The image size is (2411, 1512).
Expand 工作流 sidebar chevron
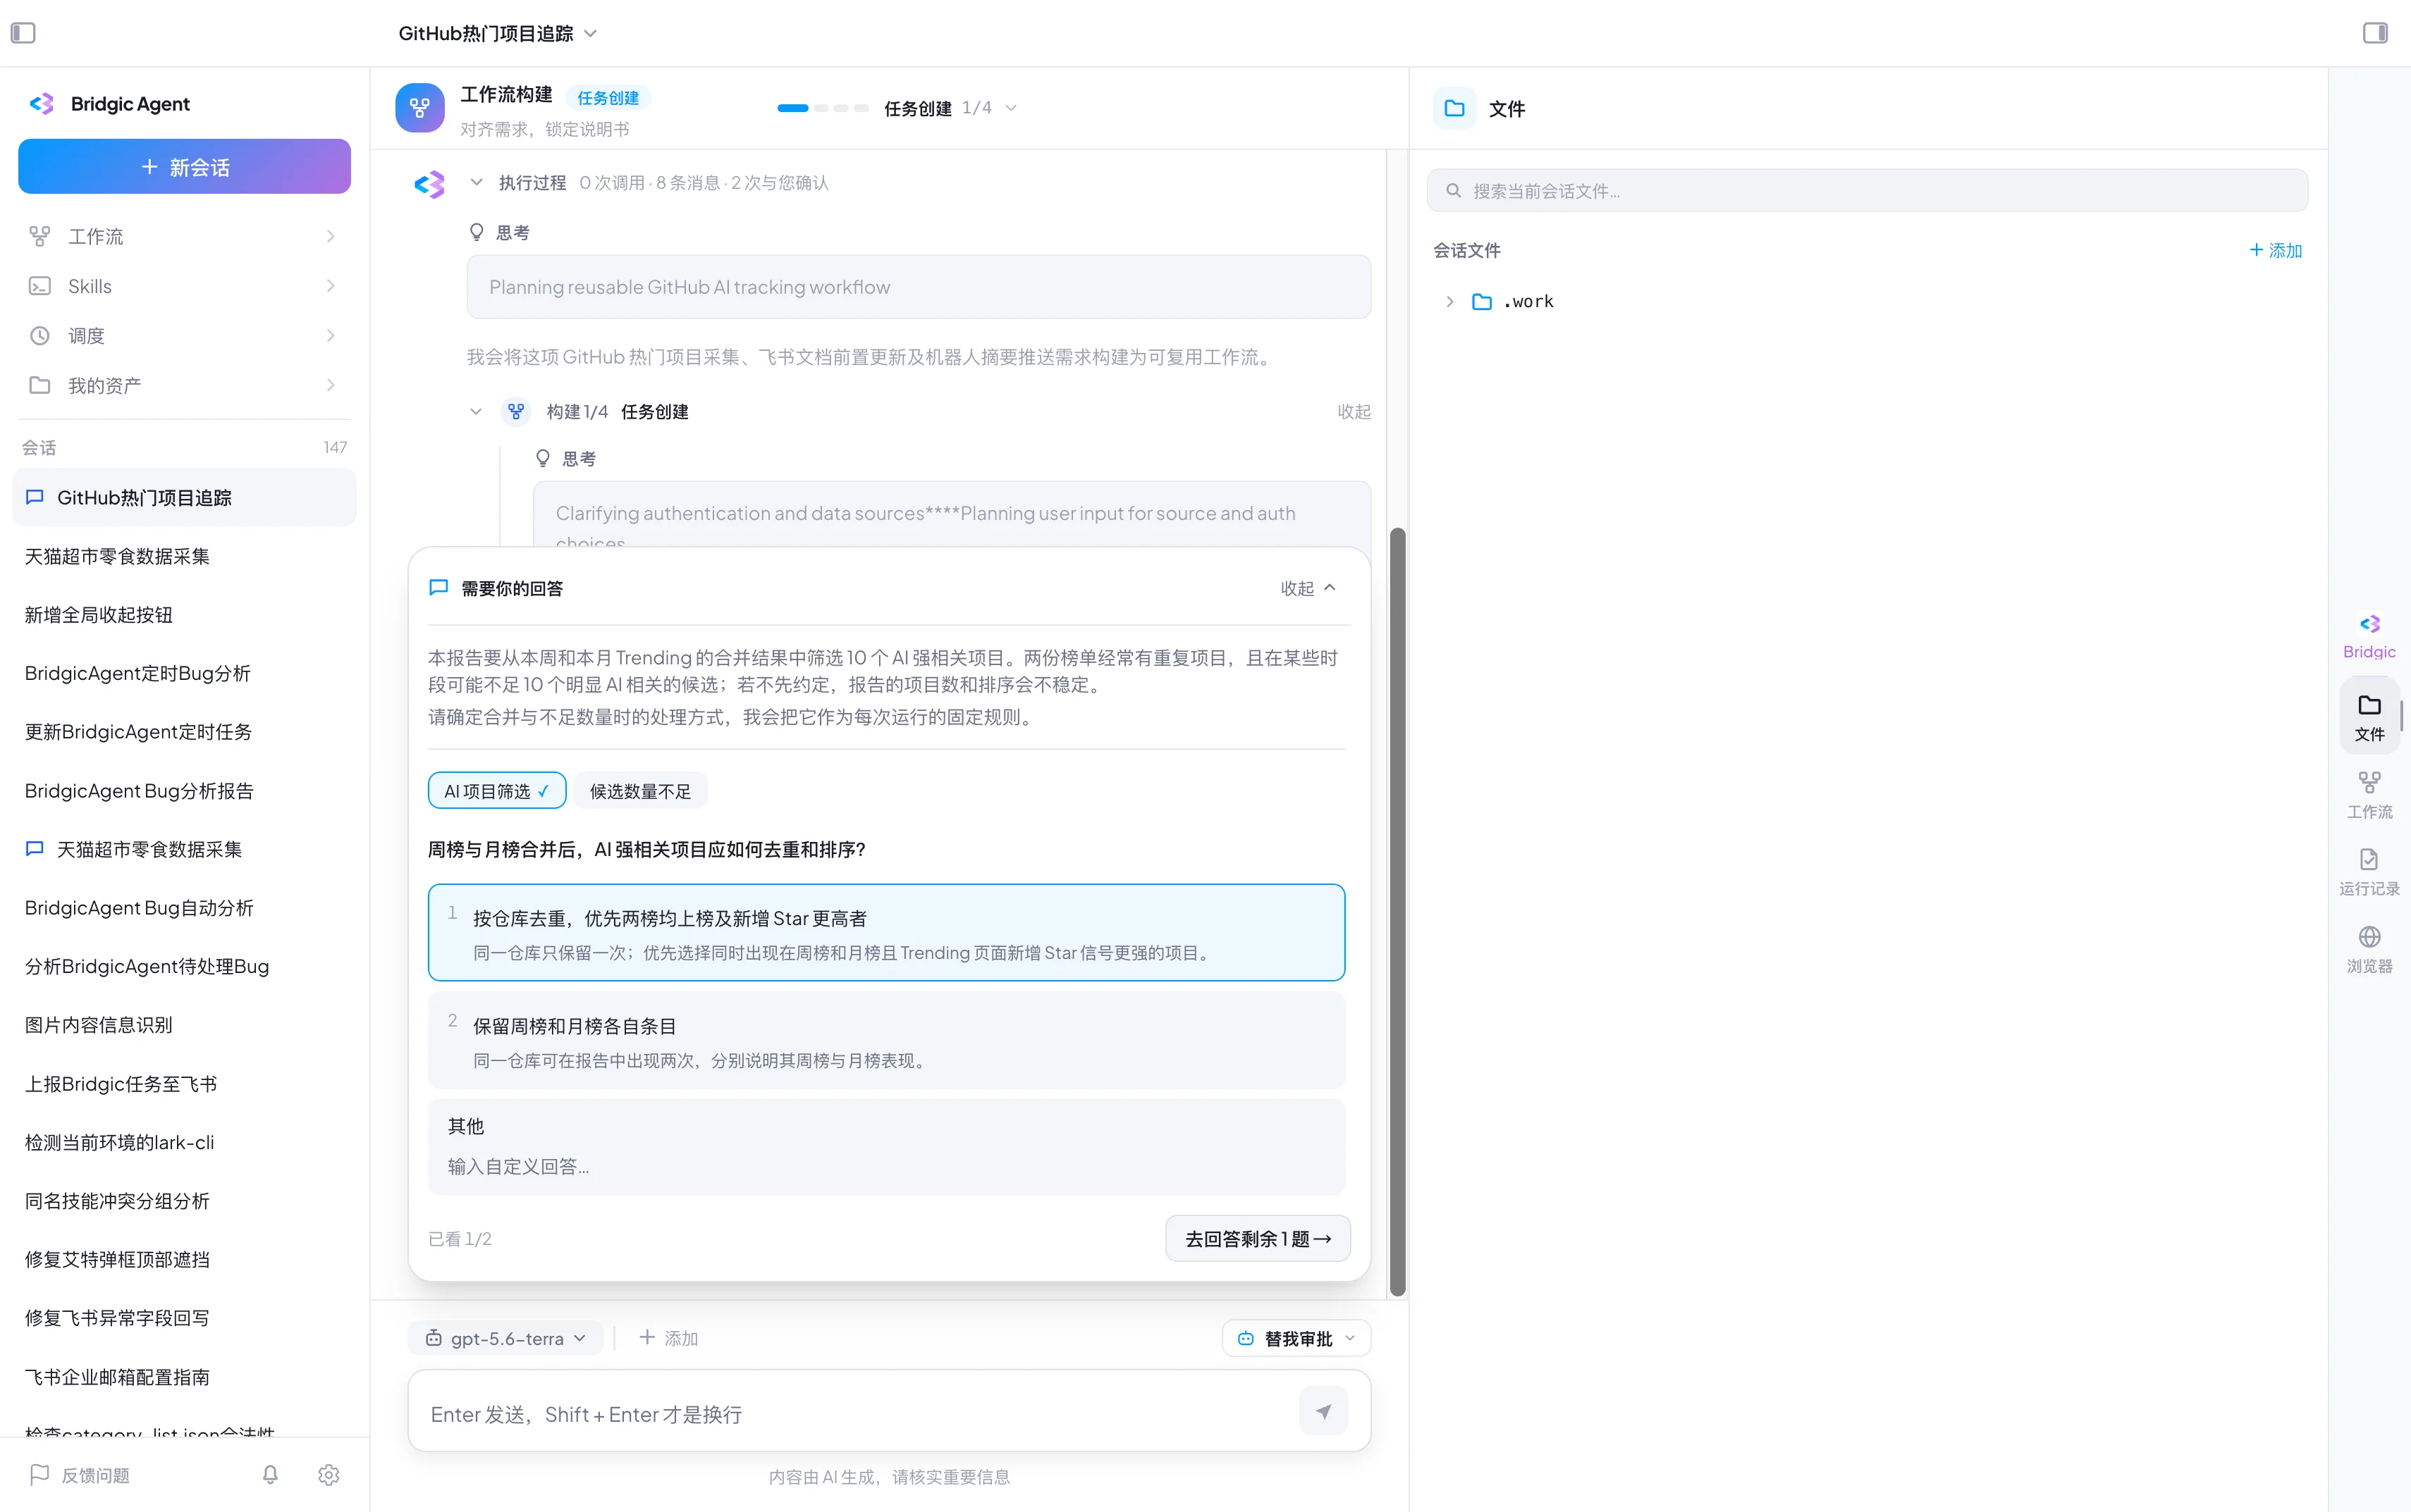click(x=330, y=236)
